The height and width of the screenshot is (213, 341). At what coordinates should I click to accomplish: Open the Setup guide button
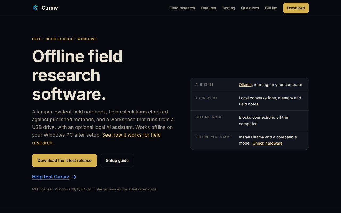[117, 161]
